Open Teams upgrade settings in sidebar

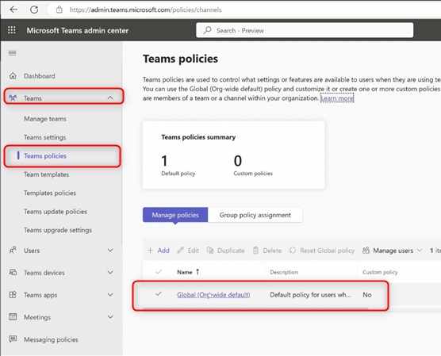(x=58, y=230)
